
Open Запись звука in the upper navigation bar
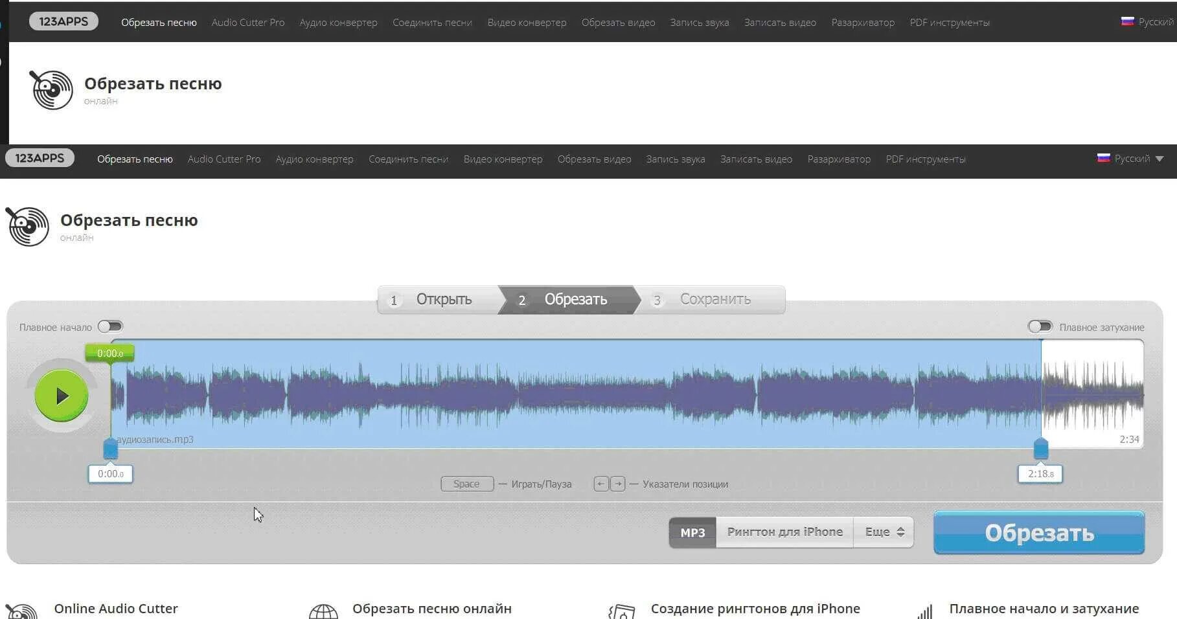pyautogui.click(x=700, y=22)
